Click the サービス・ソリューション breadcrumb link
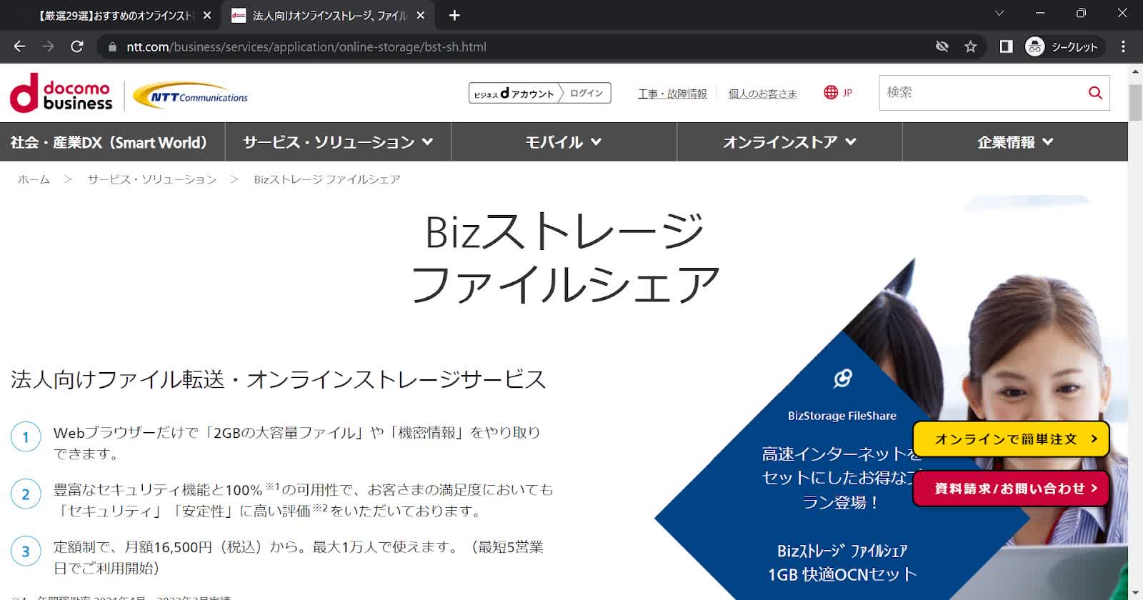Viewport: 1143px width, 600px height. click(152, 179)
